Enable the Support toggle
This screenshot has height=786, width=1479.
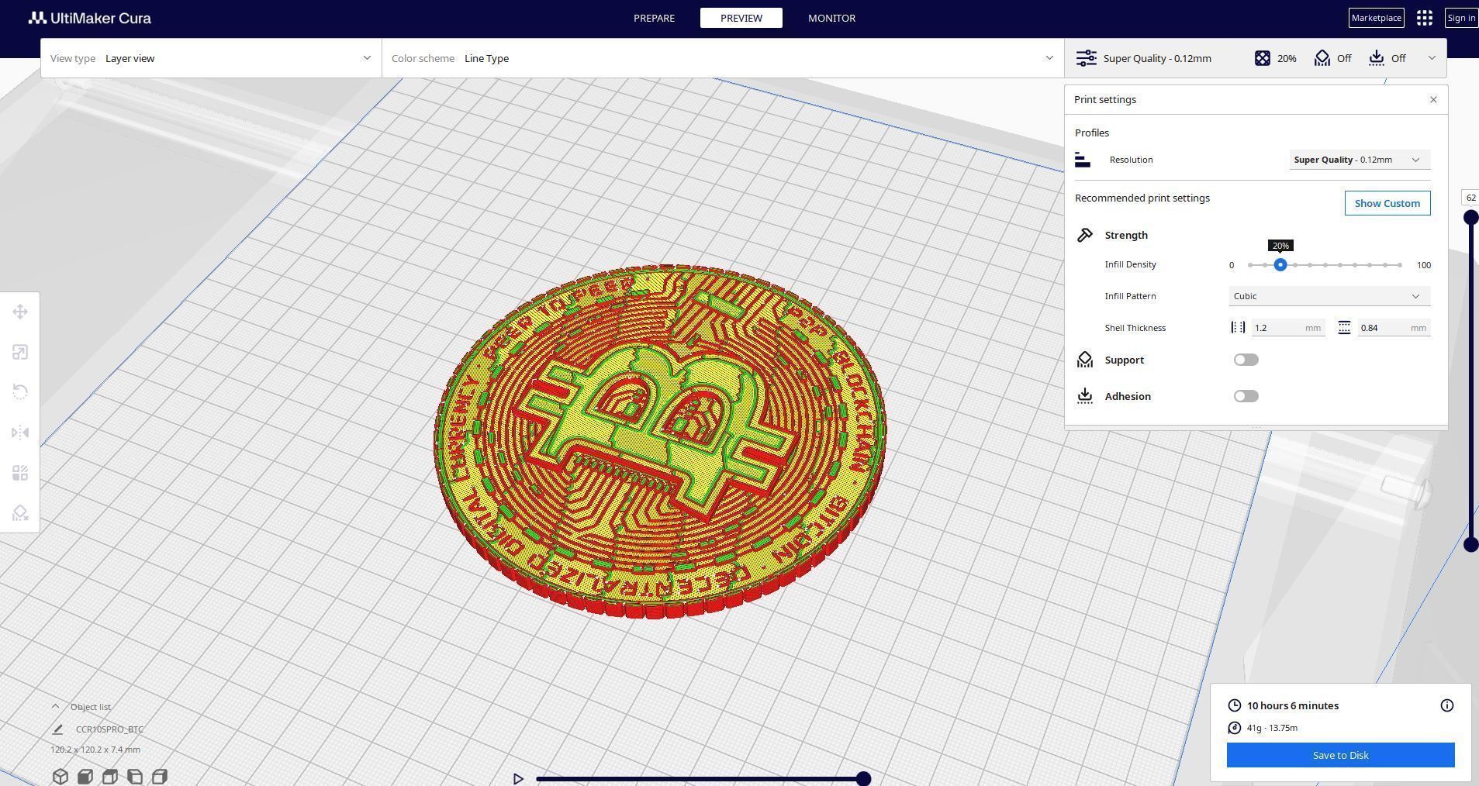[x=1246, y=360]
